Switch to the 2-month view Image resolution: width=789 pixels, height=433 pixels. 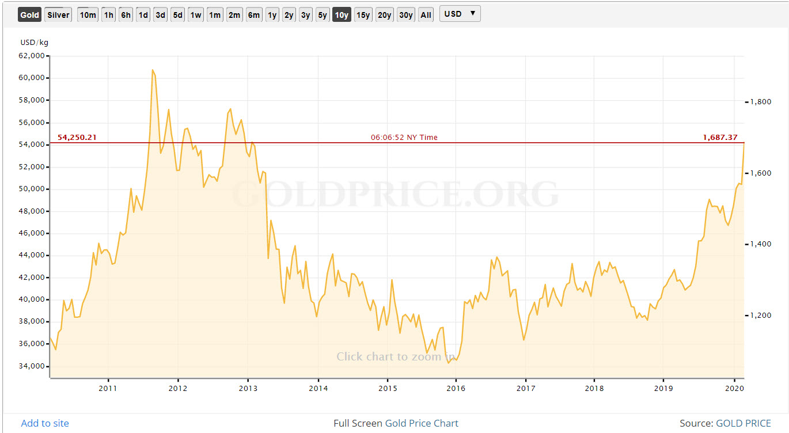pyautogui.click(x=234, y=14)
